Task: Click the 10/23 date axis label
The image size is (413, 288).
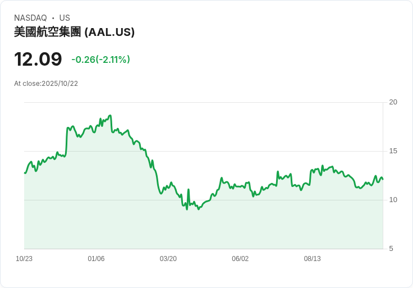Action: click(x=24, y=259)
